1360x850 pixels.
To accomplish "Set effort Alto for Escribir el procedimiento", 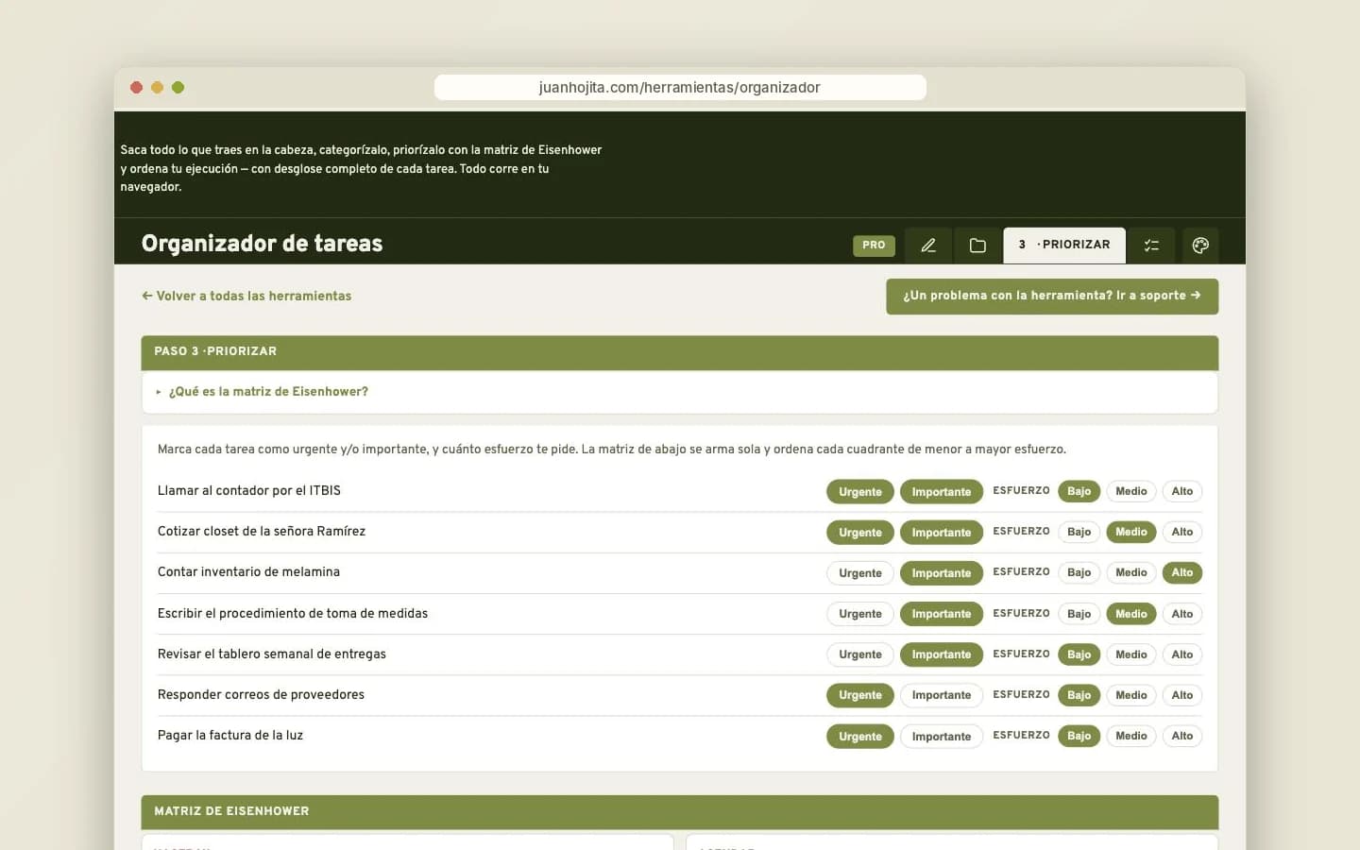I will 1182,614.
